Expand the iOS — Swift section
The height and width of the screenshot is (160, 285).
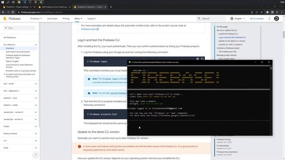(x=36, y=84)
